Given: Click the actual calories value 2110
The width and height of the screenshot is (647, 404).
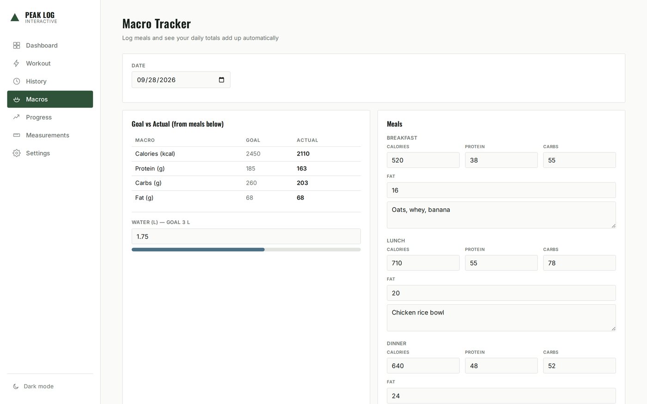Looking at the screenshot, I should [303, 154].
